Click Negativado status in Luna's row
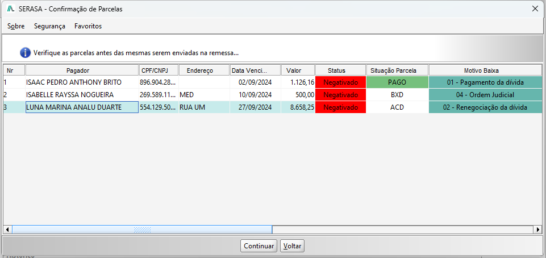 point(340,107)
